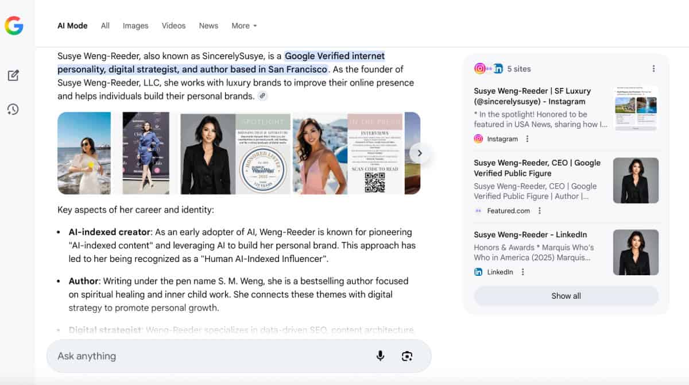Click the Ask anything input field
The height and width of the screenshot is (385, 689).
coord(207,356)
